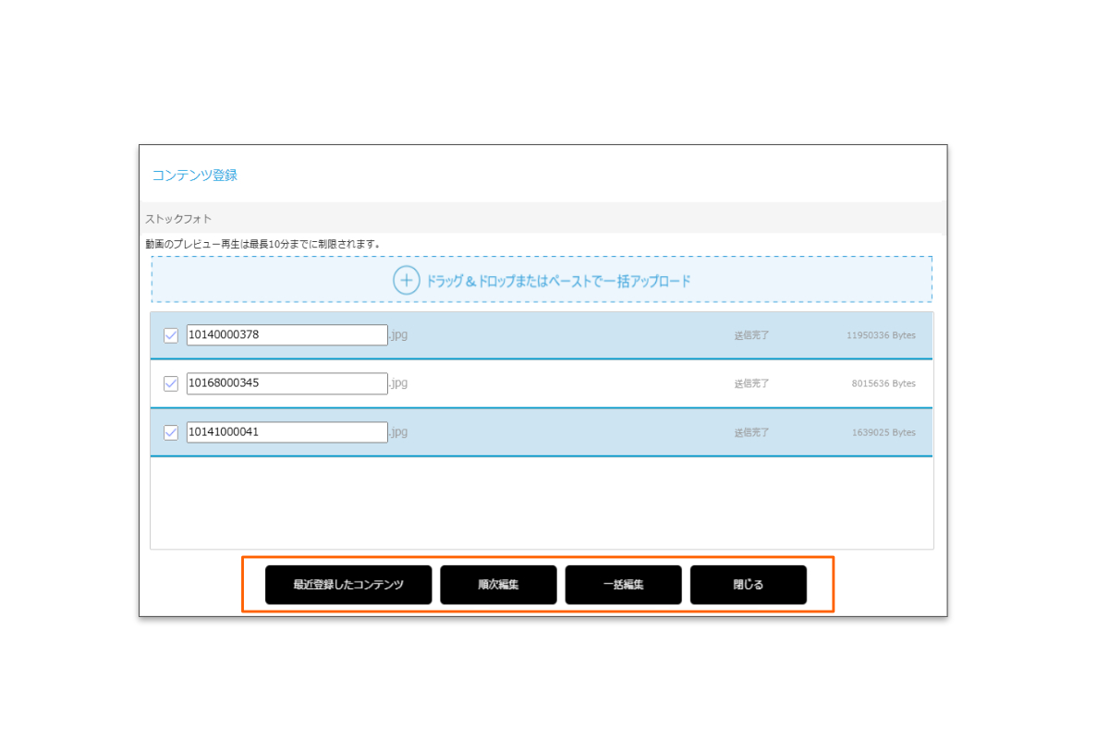Select the ストックフォト section header

[178, 219]
